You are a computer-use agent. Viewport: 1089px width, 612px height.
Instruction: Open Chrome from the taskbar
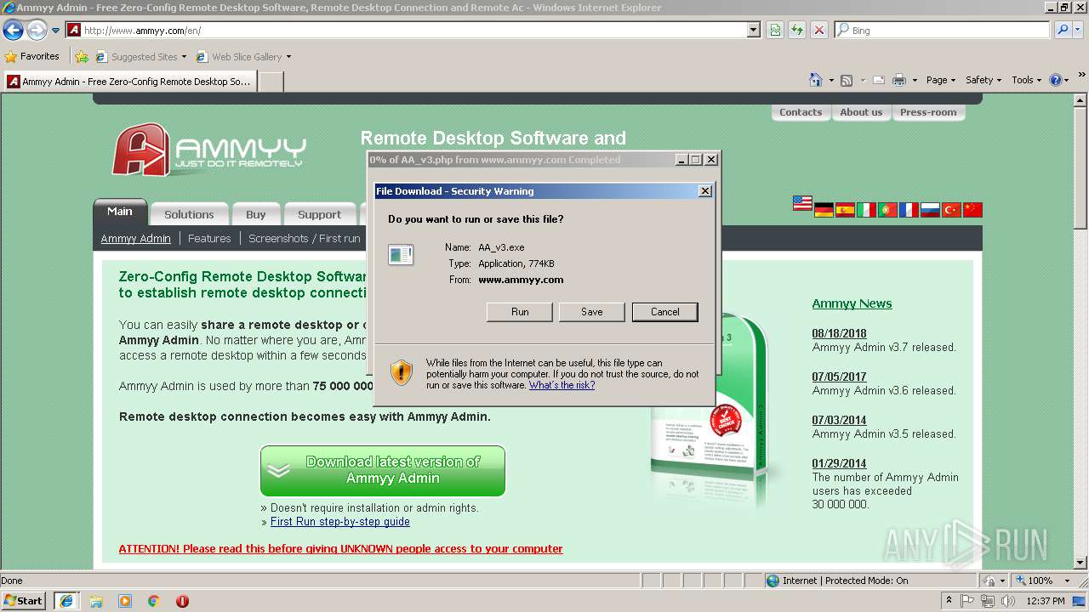[x=153, y=601]
